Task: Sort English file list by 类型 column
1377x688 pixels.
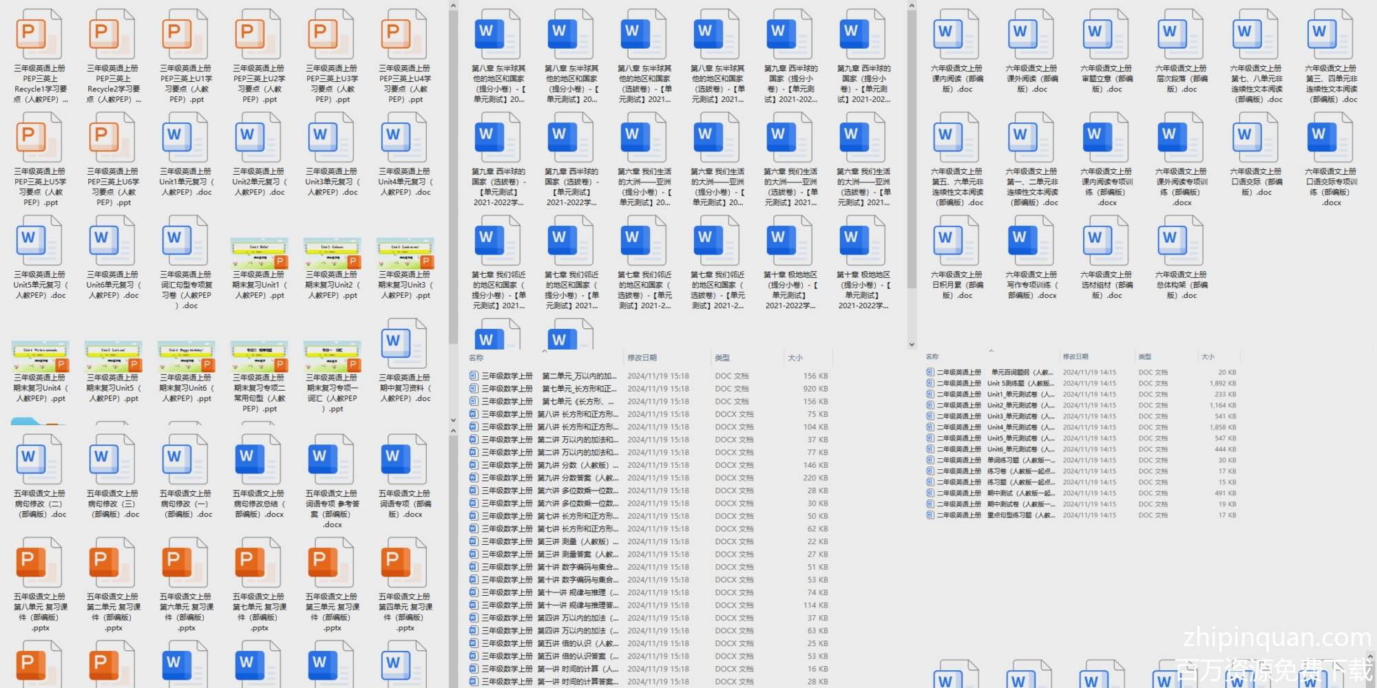Action: [1144, 356]
